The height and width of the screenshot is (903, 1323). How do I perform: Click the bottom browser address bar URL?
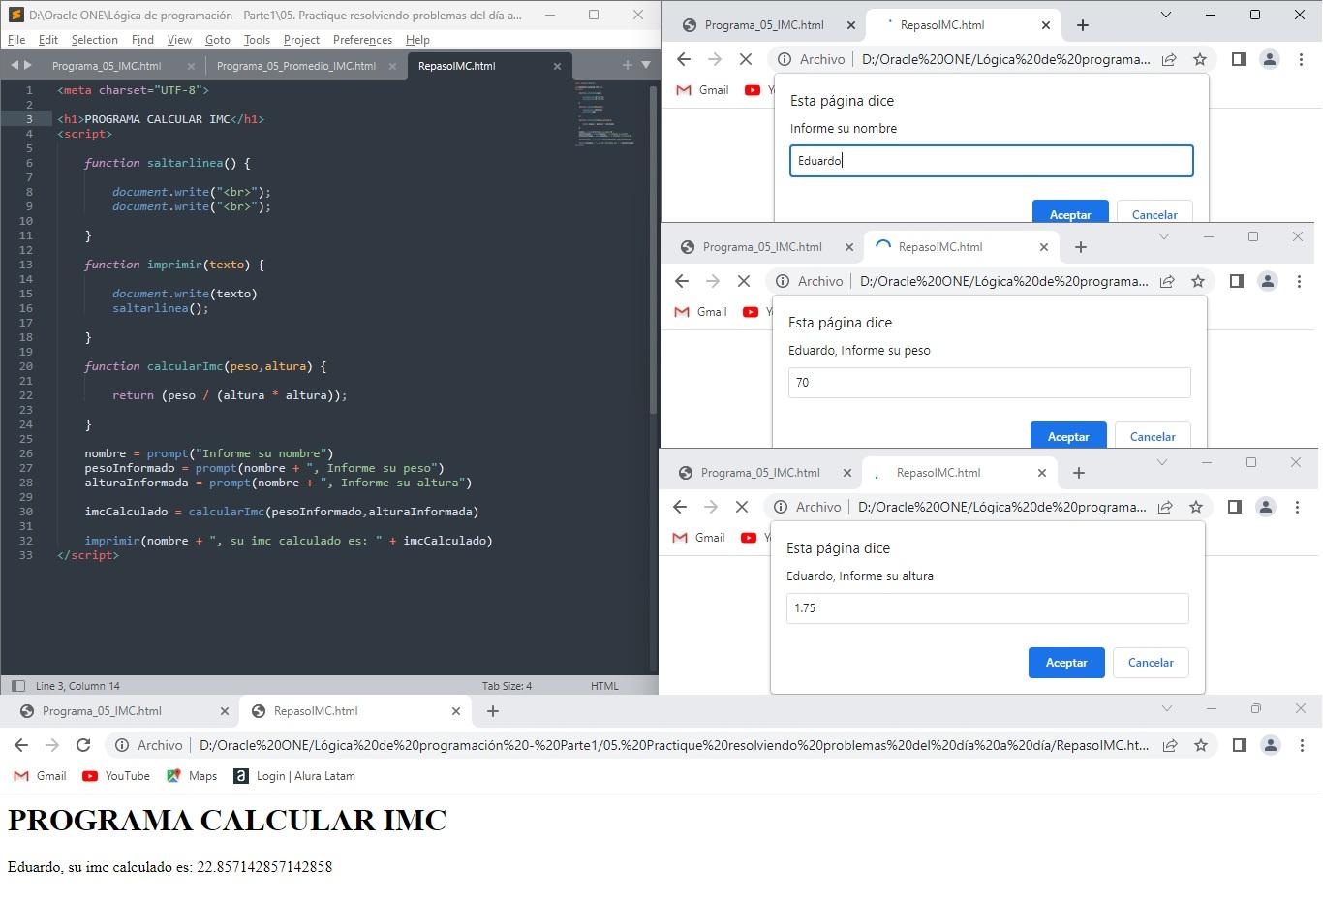tap(674, 745)
